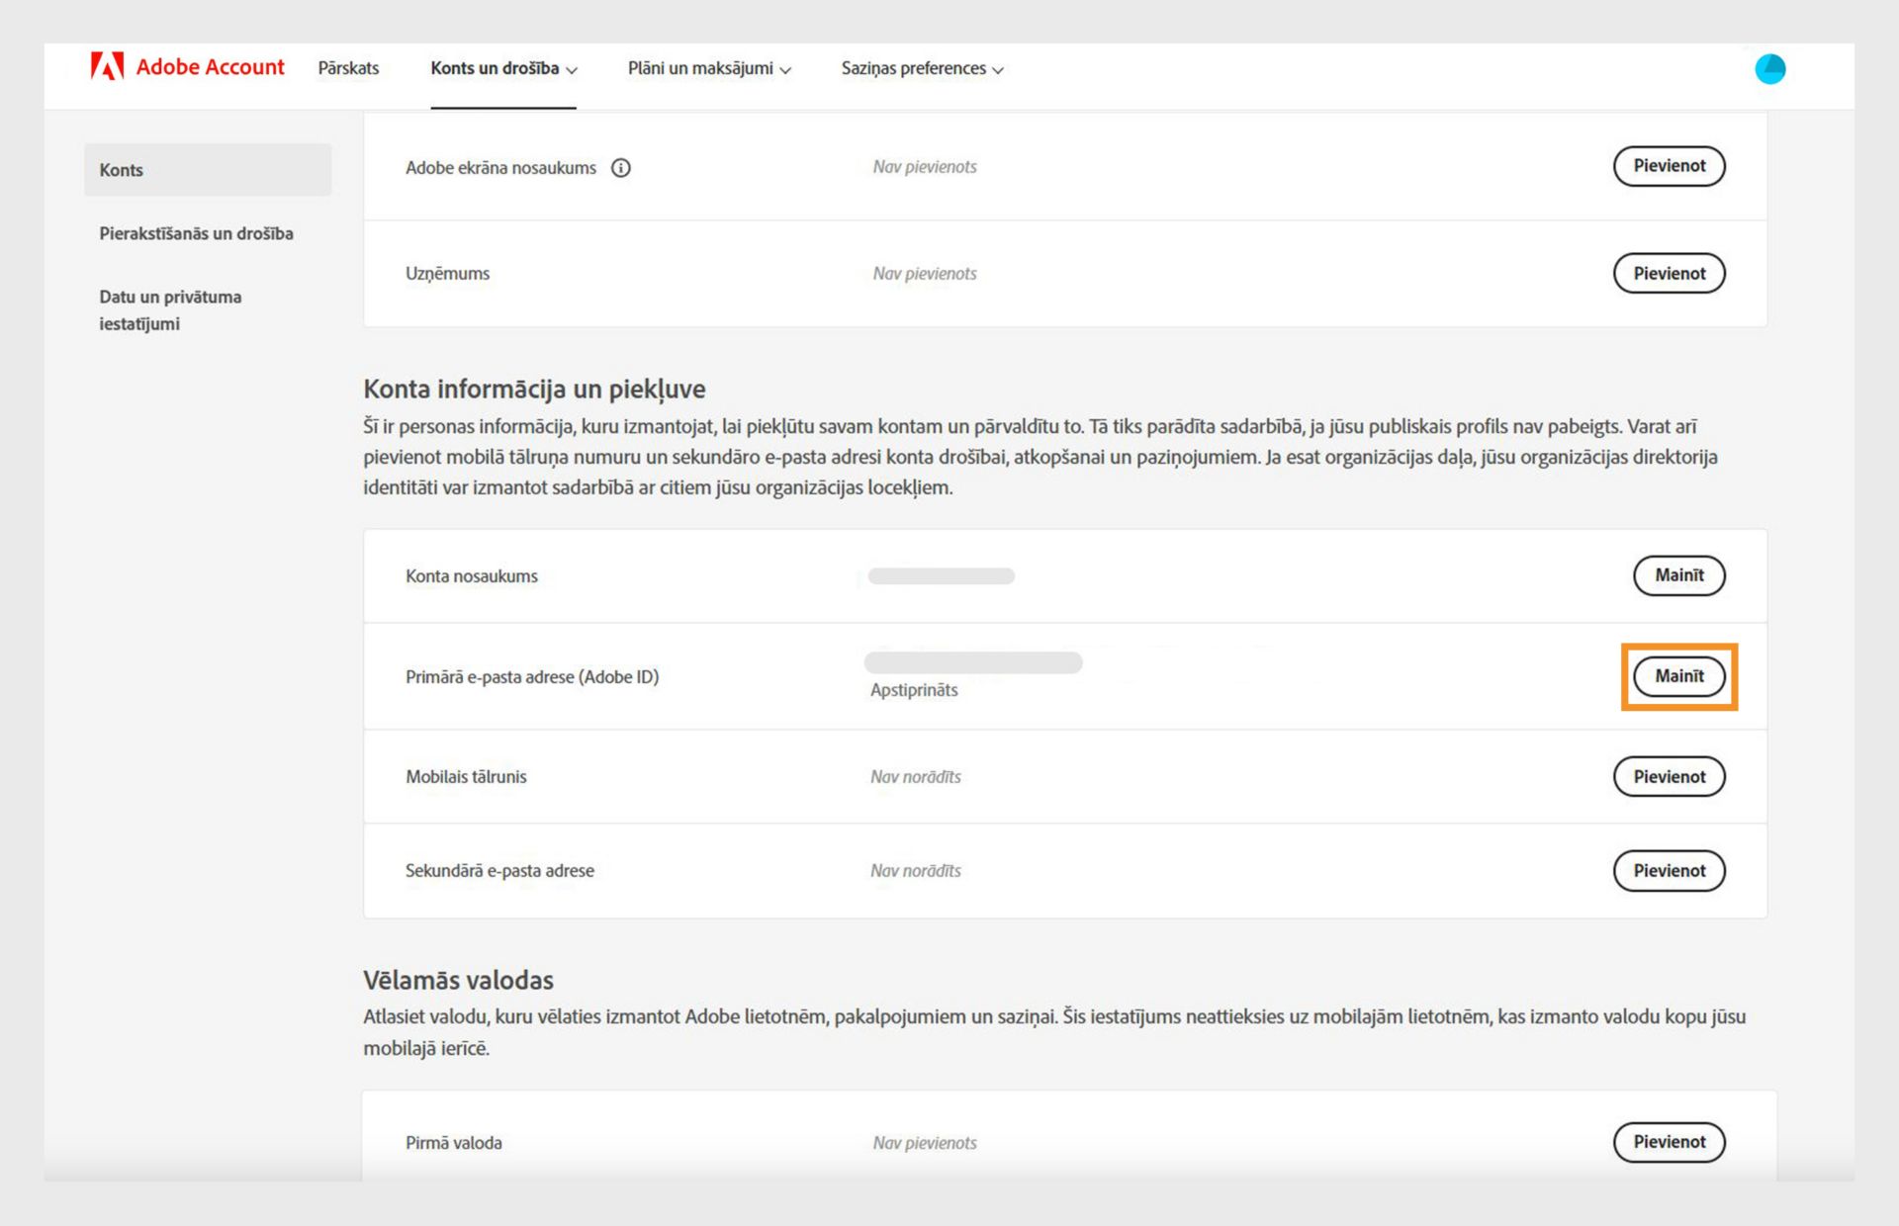Go to the Pārskats tab
The image size is (1899, 1226).
tap(348, 68)
